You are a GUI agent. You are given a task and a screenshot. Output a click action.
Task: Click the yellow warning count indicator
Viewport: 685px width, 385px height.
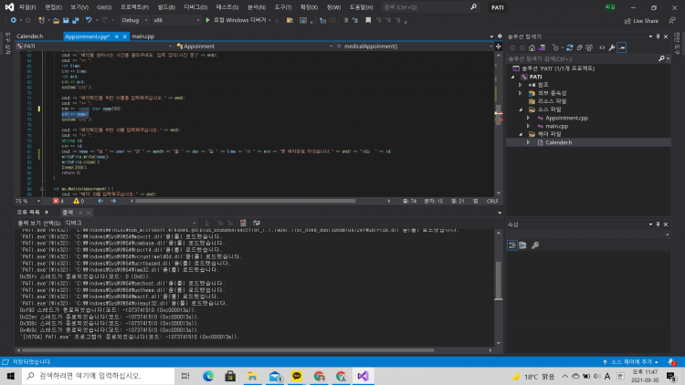pos(79,202)
